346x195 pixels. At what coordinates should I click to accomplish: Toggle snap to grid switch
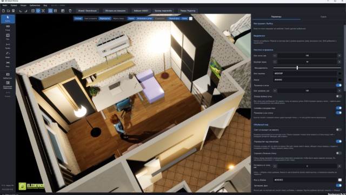[x=338, y=86]
